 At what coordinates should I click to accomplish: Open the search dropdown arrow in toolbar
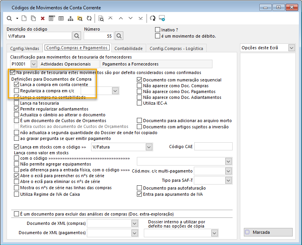tap(17, 19)
